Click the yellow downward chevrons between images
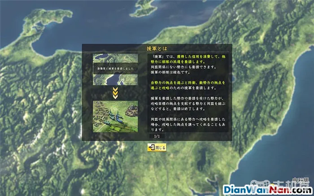Screen dimensions: 314x196 click(115, 93)
